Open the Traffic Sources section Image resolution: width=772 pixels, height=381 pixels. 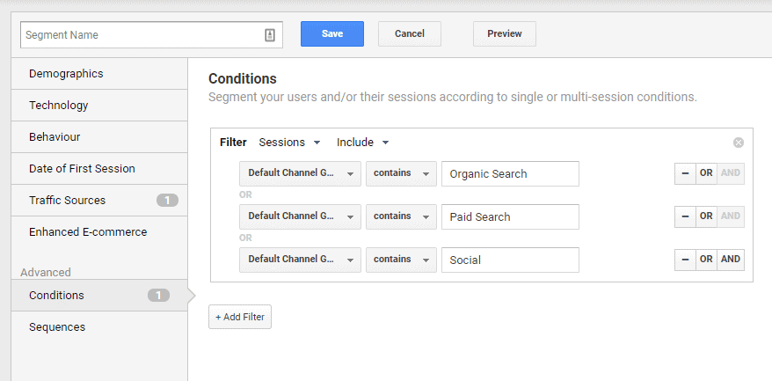point(99,201)
